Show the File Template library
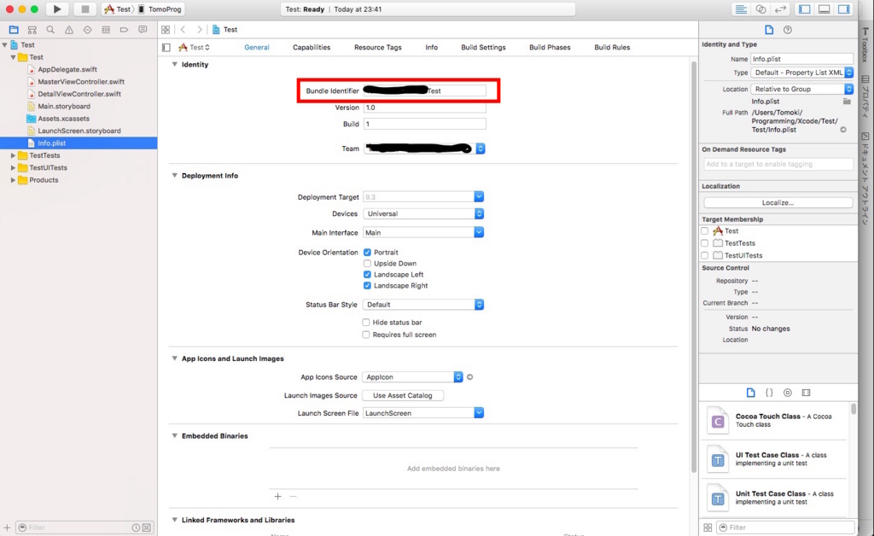Viewport: 874px width, 536px height. pos(751,393)
